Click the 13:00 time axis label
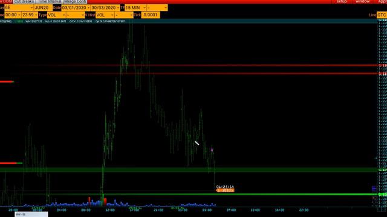 pyautogui.click(x=255, y=210)
